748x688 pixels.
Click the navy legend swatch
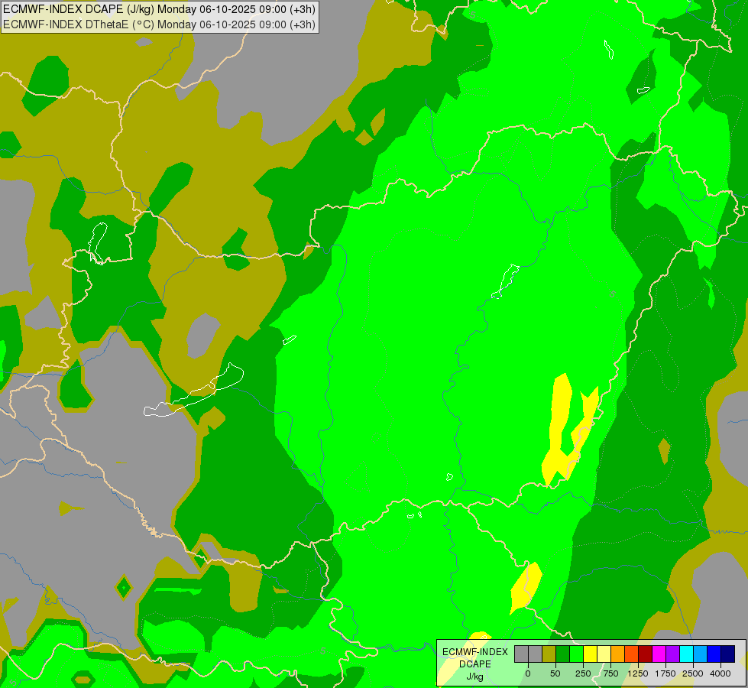(x=728, y=654)
